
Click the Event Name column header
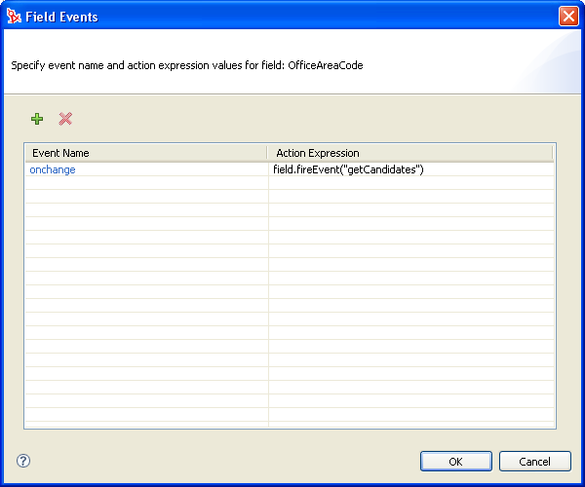pyautogui.click(x=146, y=153)
